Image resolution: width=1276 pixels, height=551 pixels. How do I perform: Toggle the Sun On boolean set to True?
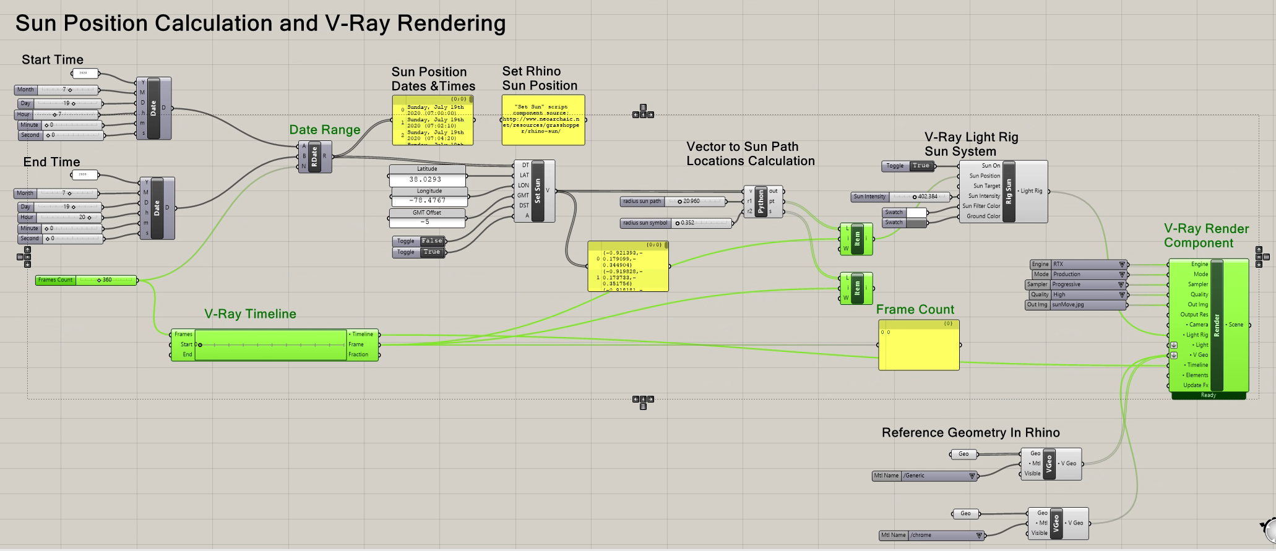920,166
